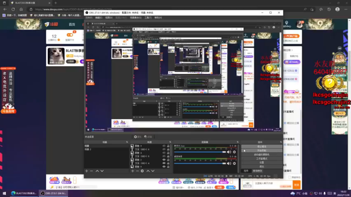Click the 滤镜 filters button
Viewport: 351px width, 197px height.
click(148, 137)
